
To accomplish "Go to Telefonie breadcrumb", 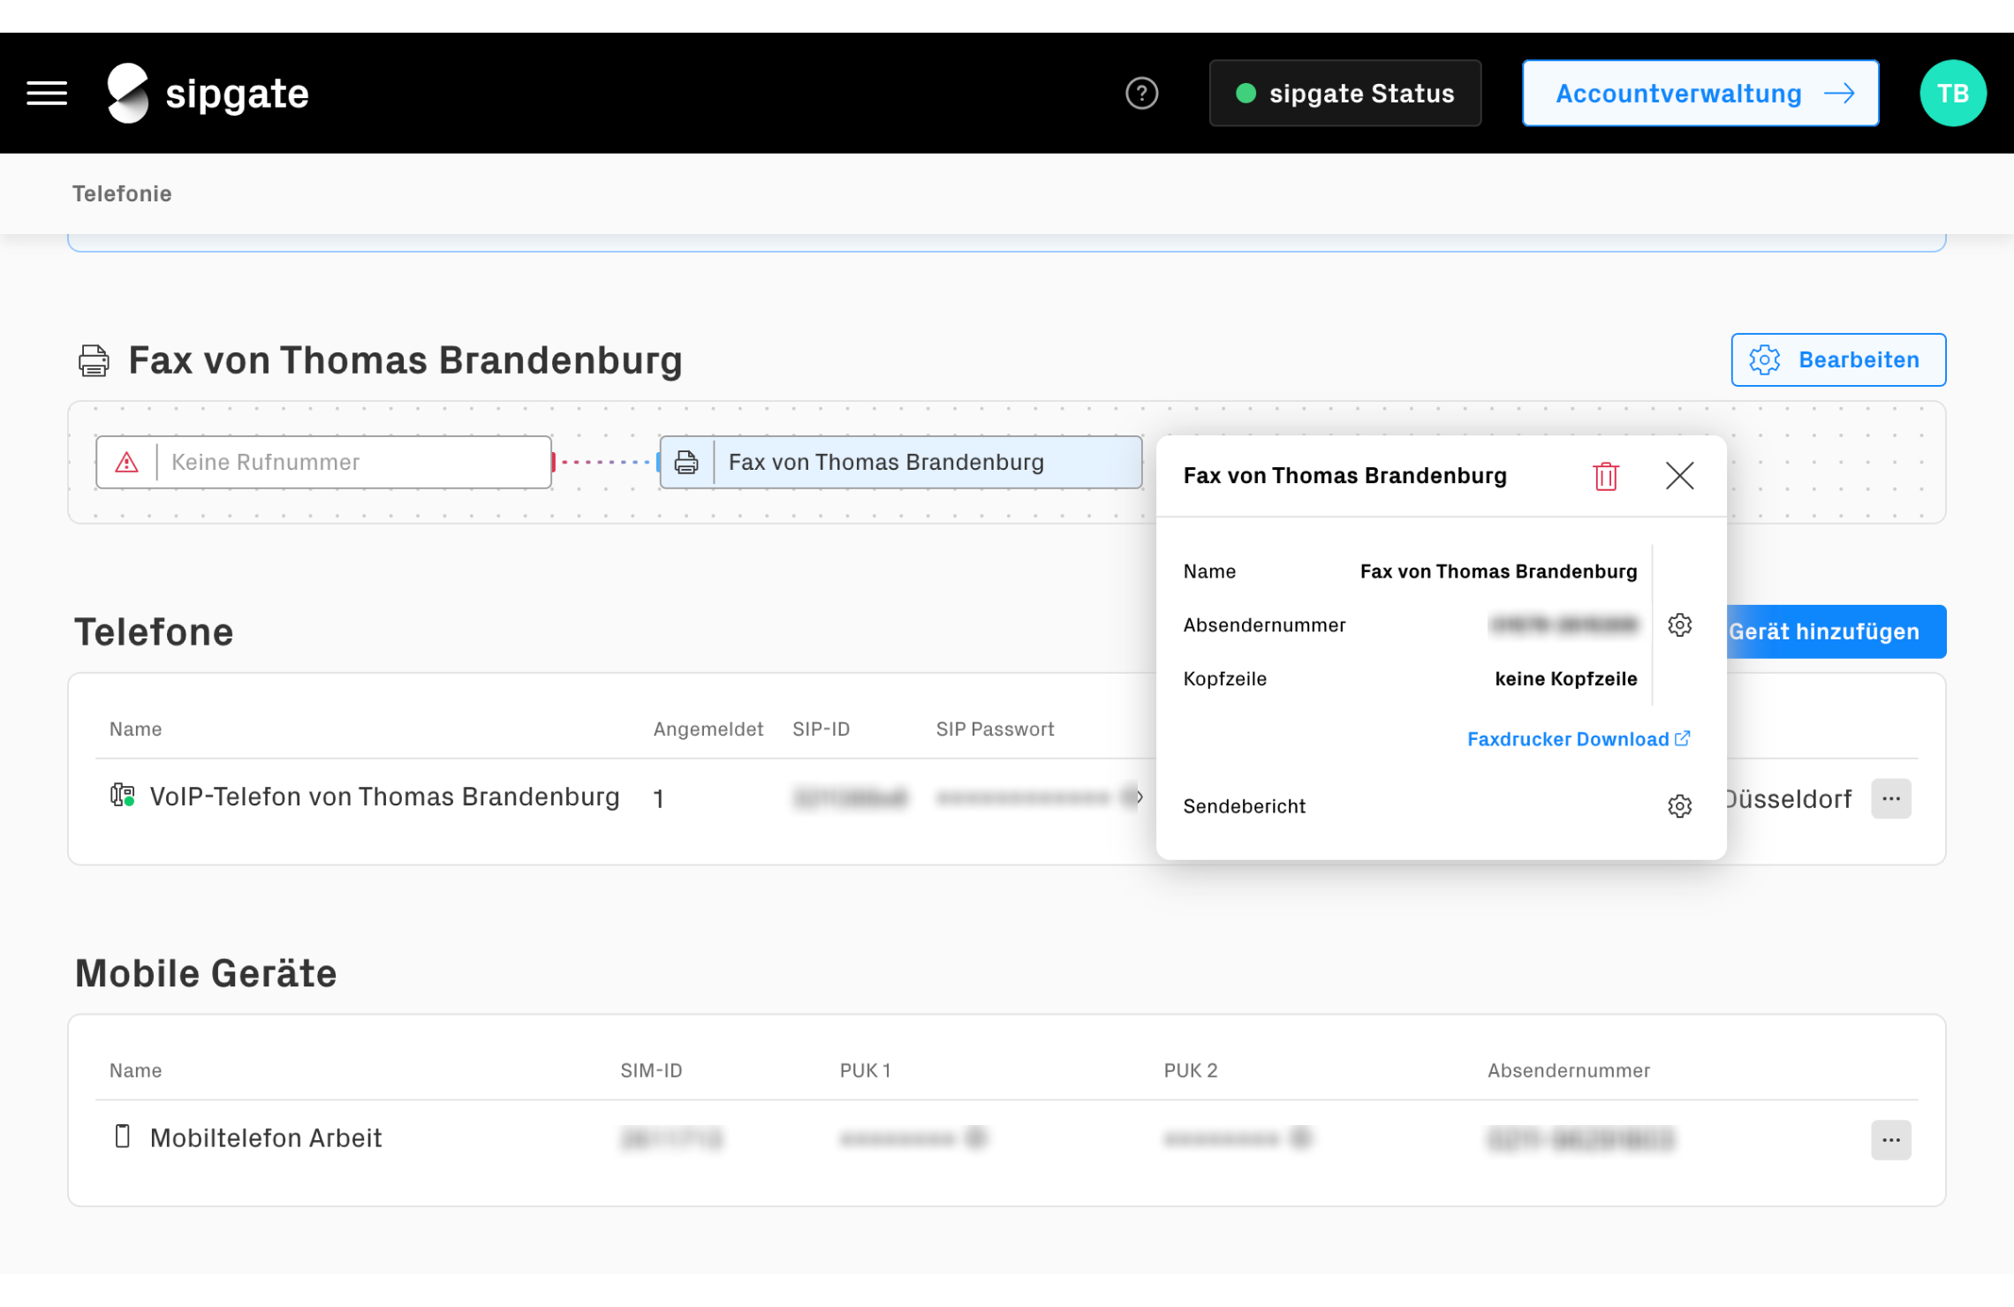I will (x=122, y=193).
